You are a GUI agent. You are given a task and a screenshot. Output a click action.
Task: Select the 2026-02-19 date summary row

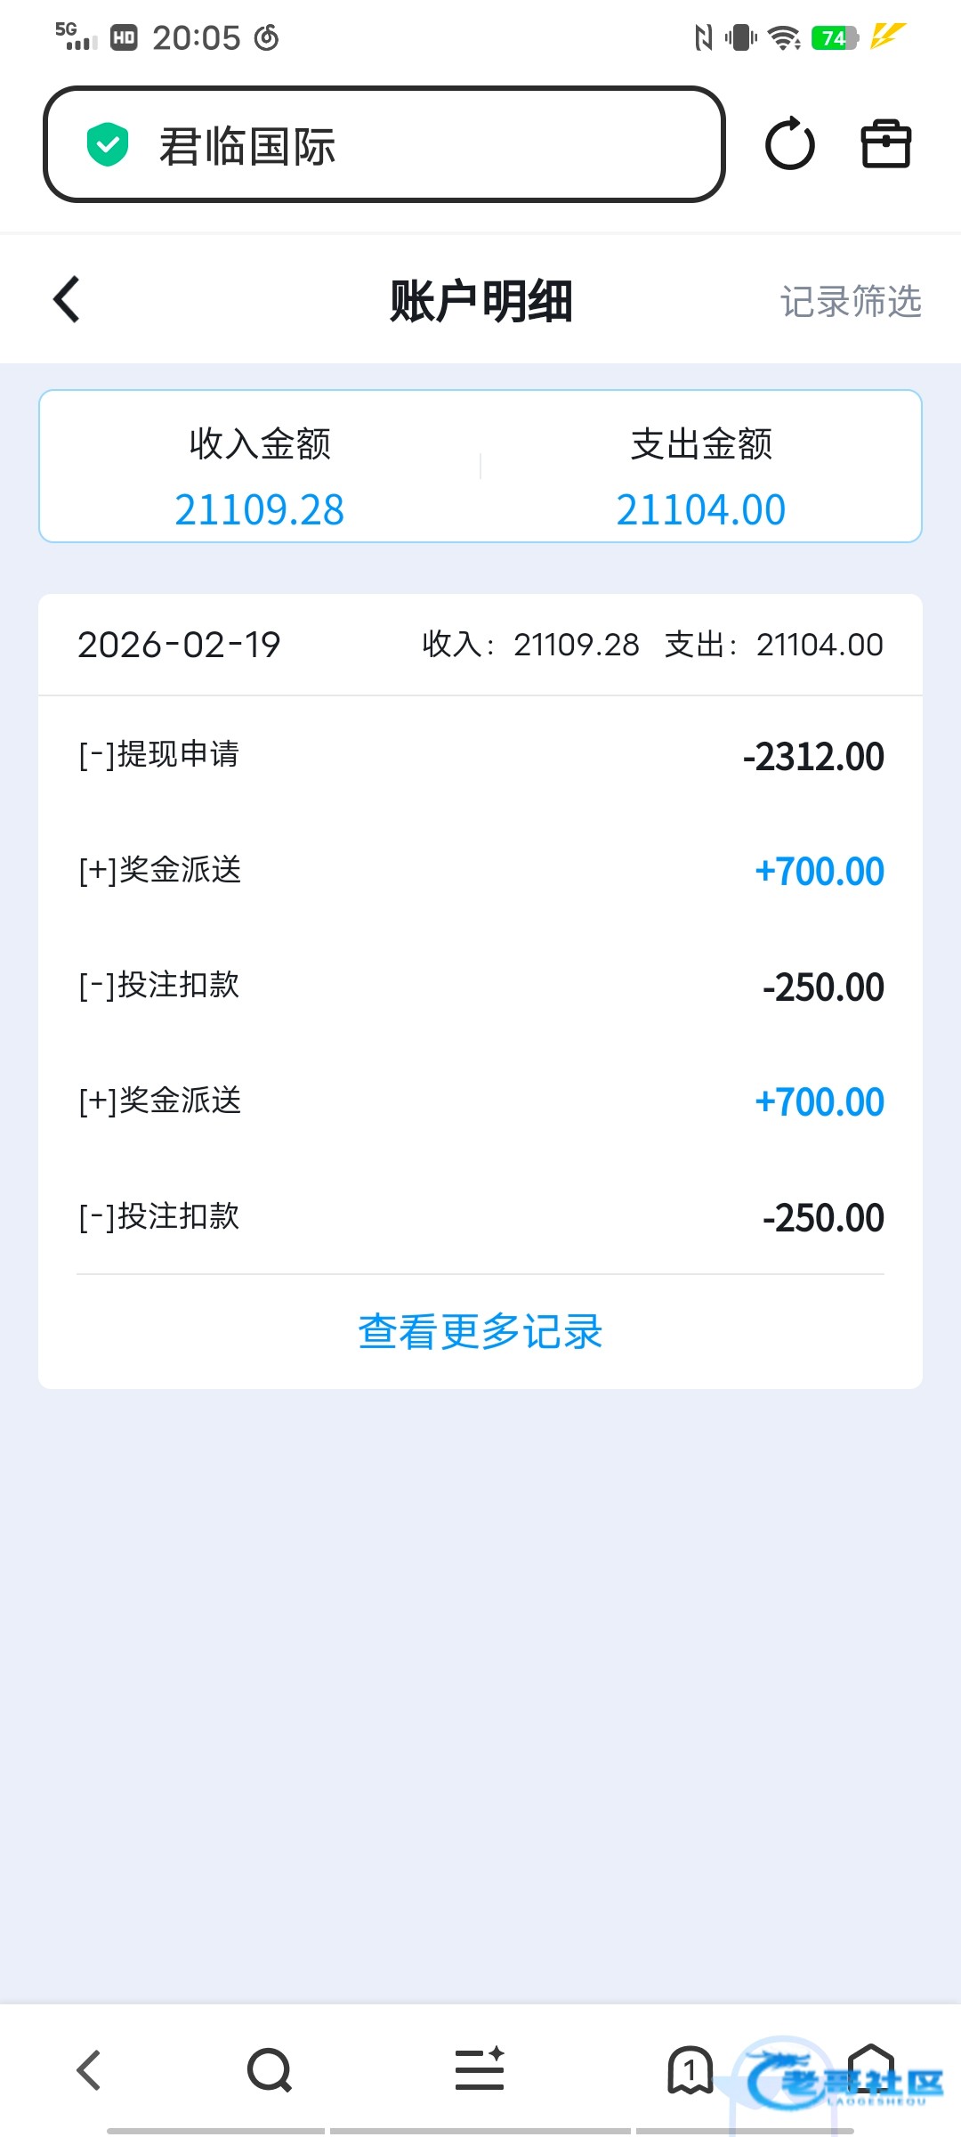(480, 645)
